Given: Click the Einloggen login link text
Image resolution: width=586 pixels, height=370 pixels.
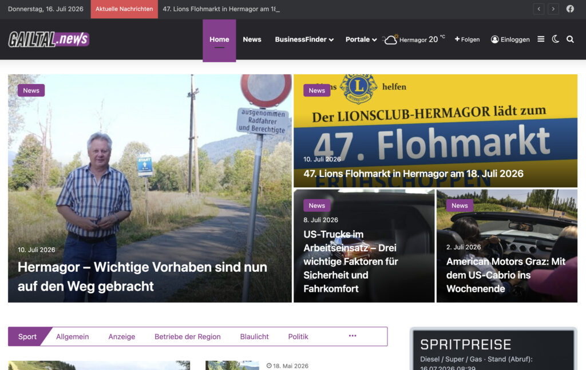Looking at the screenshot, I should point(515,39).
